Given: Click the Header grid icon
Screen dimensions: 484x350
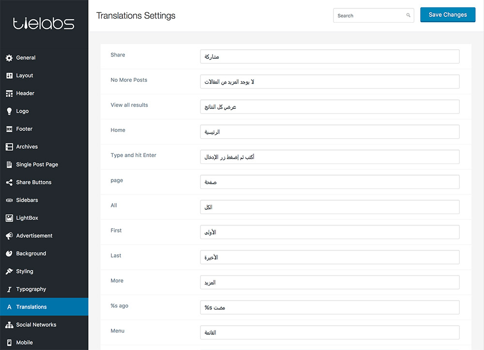Looking at the screenshot, I should (9, 93).
